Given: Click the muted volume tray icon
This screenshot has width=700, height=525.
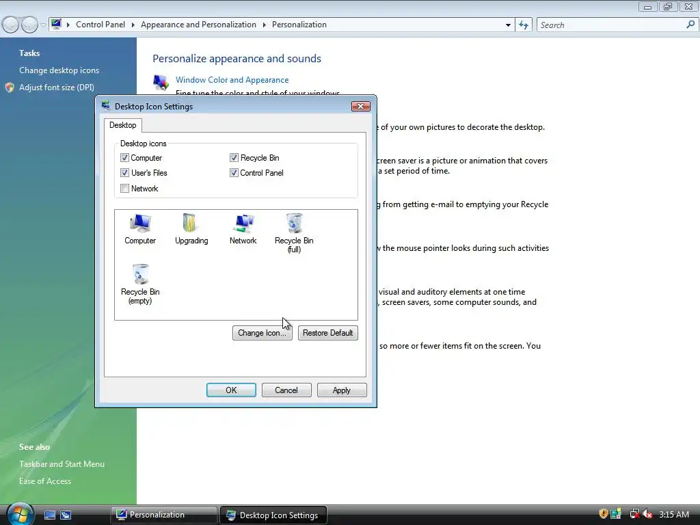Looking at the screenshot, I should pos(648,514).
